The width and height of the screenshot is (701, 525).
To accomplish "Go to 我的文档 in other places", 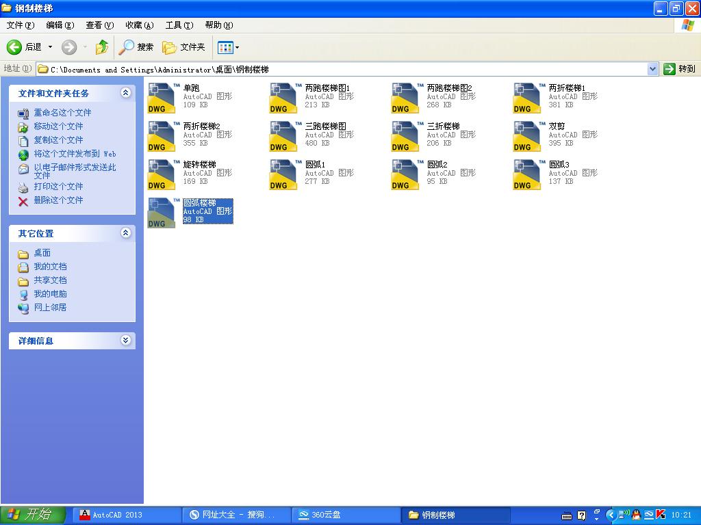I will (x=51, y=267).
